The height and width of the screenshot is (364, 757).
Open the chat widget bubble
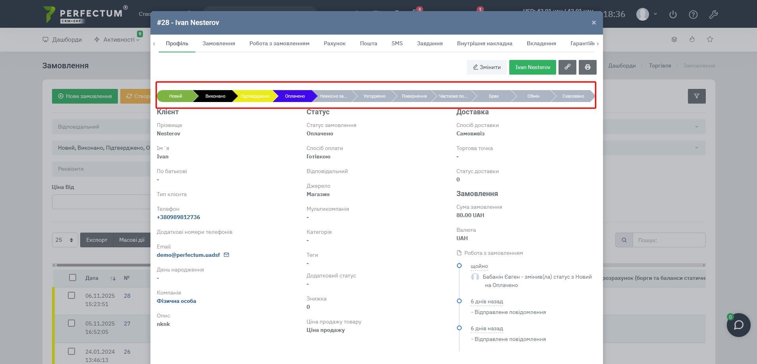pyautogui.click(x=738, y=325)
